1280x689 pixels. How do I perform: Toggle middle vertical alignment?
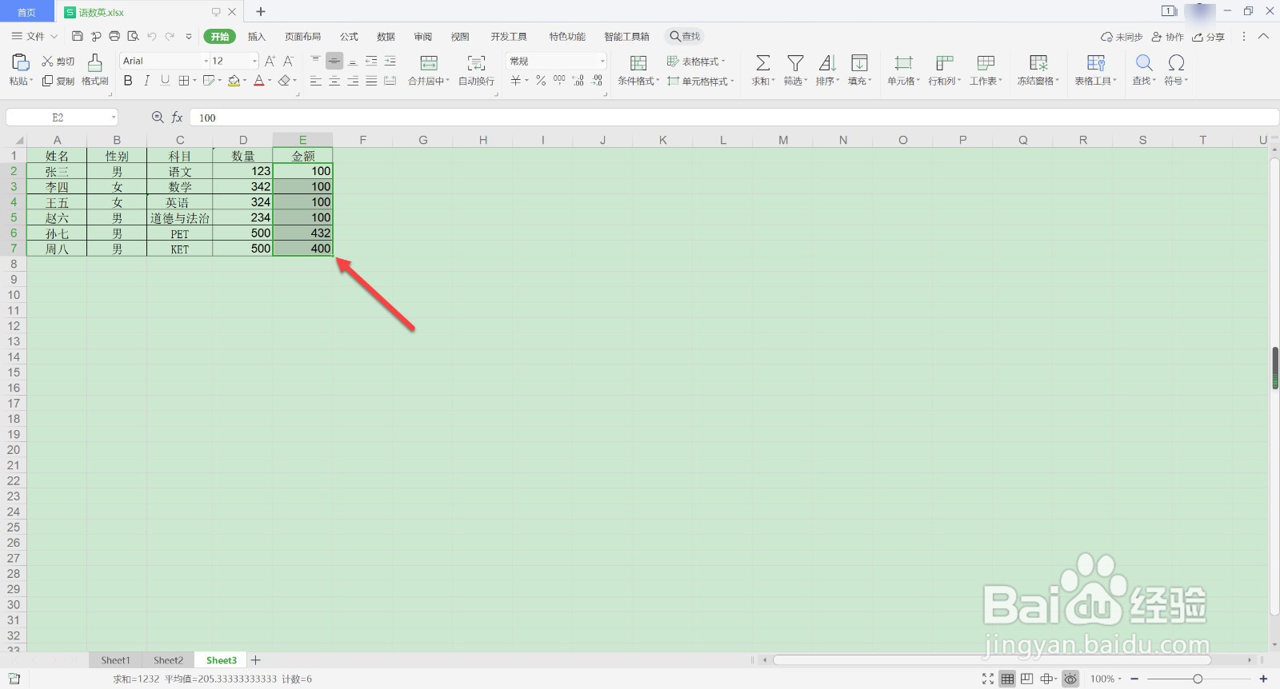coord(334,61)
